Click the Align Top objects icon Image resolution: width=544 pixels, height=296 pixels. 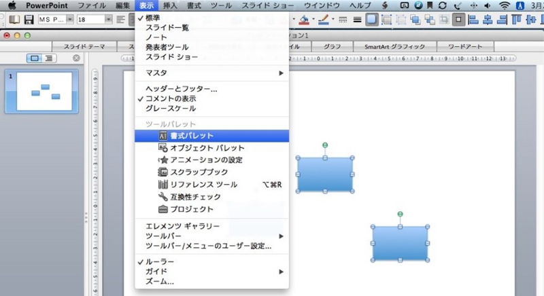[x=516, y=20]
